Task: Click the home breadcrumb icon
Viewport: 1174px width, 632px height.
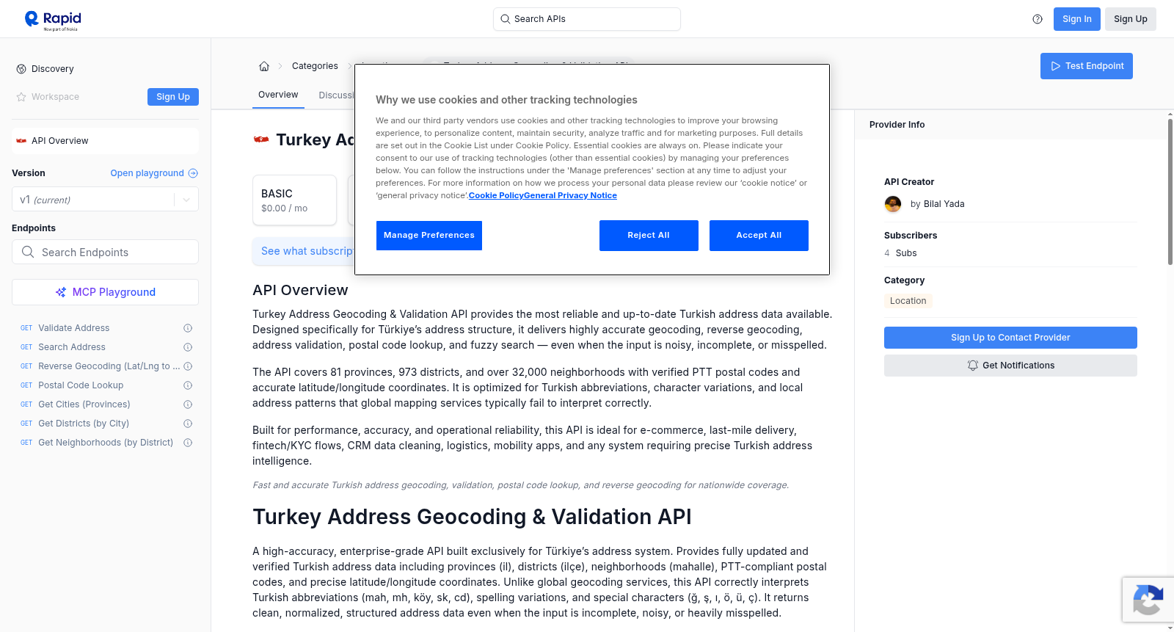Action: [x=264, y=66]
